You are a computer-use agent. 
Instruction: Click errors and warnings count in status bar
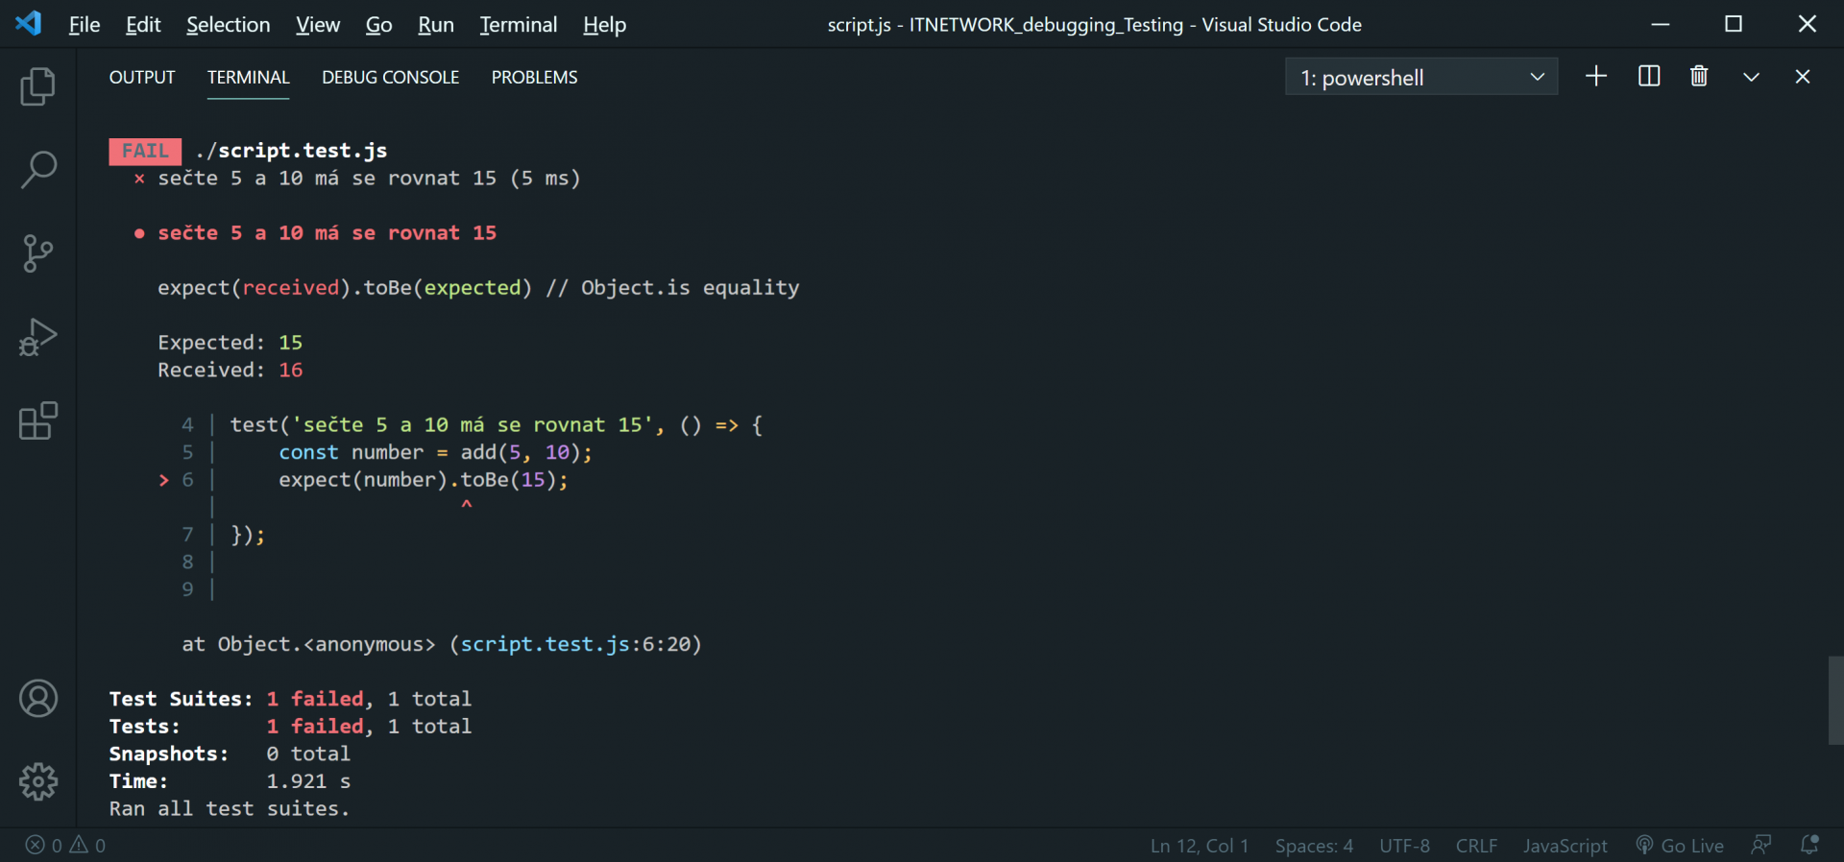(65, 845)
